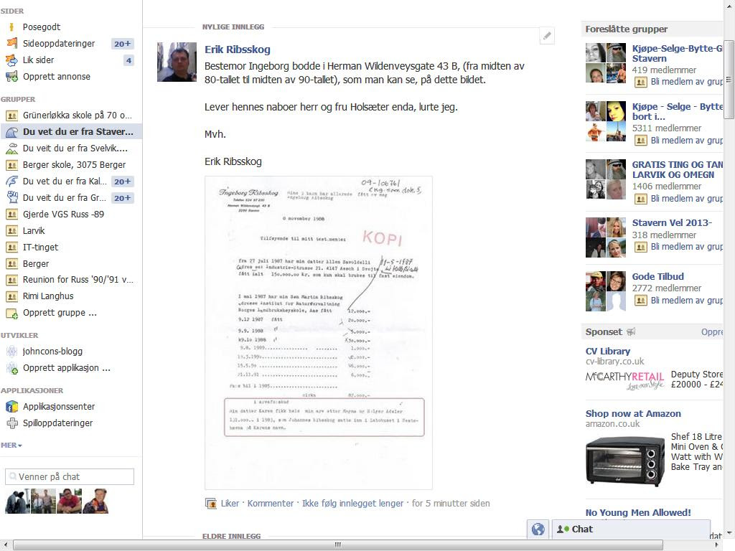Open the Stavern Vel 2013- group link
The width and height of the screenshot is (735, 551).
pyautogui.click(x=672, y=222)
